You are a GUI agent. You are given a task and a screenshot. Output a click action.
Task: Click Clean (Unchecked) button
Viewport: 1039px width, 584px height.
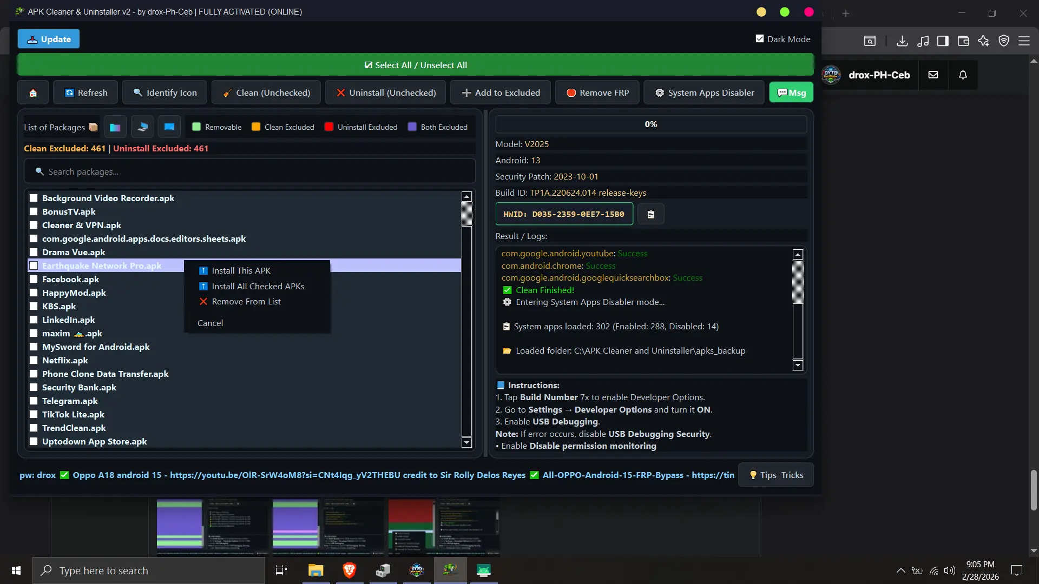[266, 92]
